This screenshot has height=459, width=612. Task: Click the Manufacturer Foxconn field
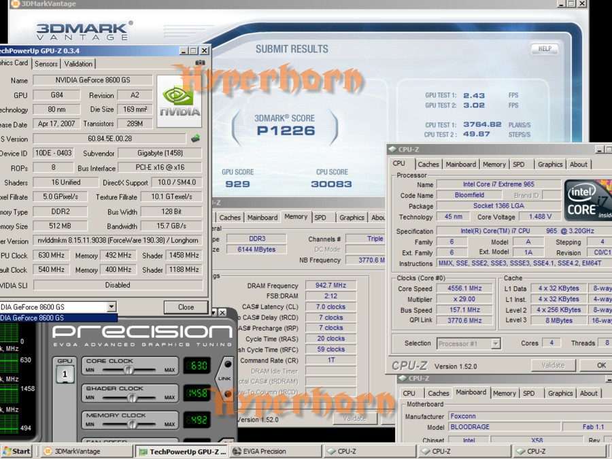click(530, 416)
